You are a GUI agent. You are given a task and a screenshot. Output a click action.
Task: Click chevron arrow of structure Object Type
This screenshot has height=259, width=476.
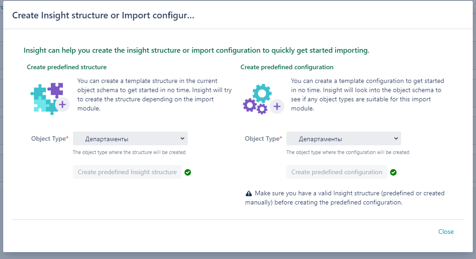click(182, 138)
